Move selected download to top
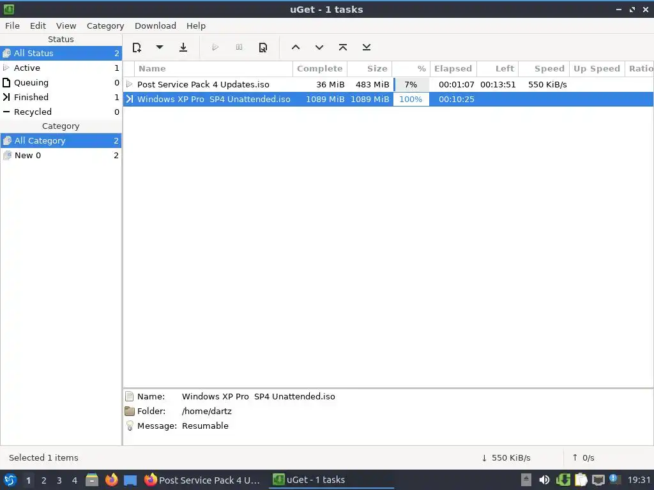 click(x=343, y=47)
